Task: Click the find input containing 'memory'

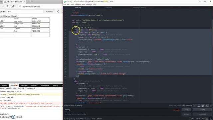Action: (122, 110)
